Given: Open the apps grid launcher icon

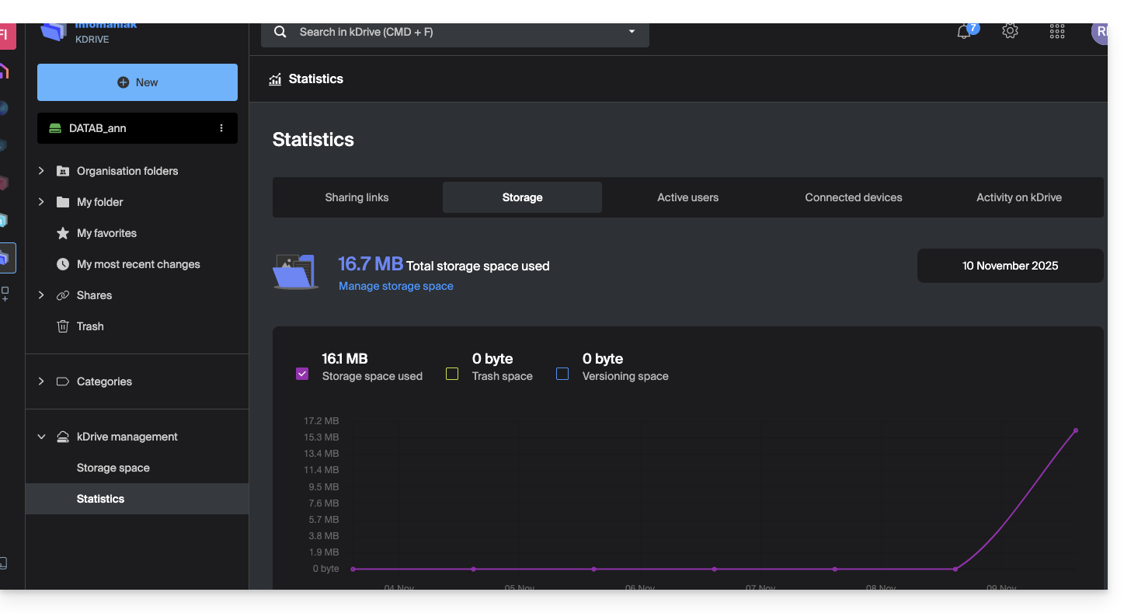Looking at the screenshot, I should coord(1056,31).
